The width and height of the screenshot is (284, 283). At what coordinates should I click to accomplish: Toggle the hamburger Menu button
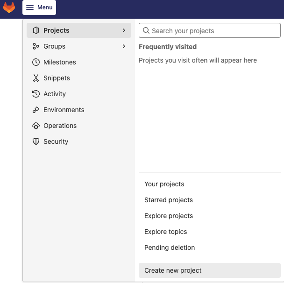pyautogui.click(x=39, y=7)
